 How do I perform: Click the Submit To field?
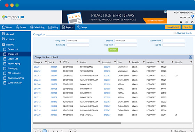[78, 45]
